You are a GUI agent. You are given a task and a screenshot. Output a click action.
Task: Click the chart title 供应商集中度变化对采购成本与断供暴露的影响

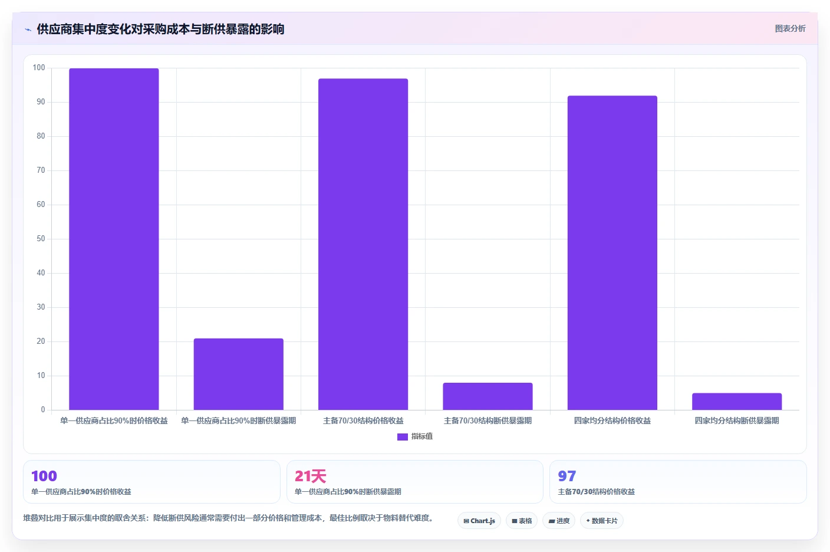click(160, 29)
